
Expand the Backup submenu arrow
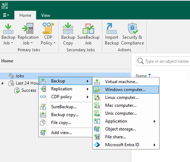[88, 81]
